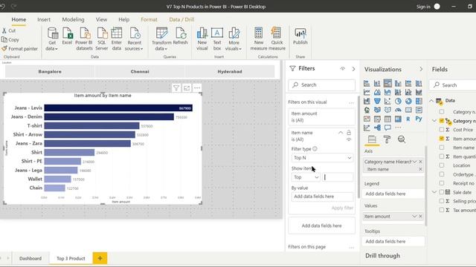Select the Donut chart visualization
Screen dimensions: 476x267
tap(408, 101)
